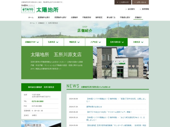
Task: Click FAX number 0173-38-3886
Action: tap(37, 106)
